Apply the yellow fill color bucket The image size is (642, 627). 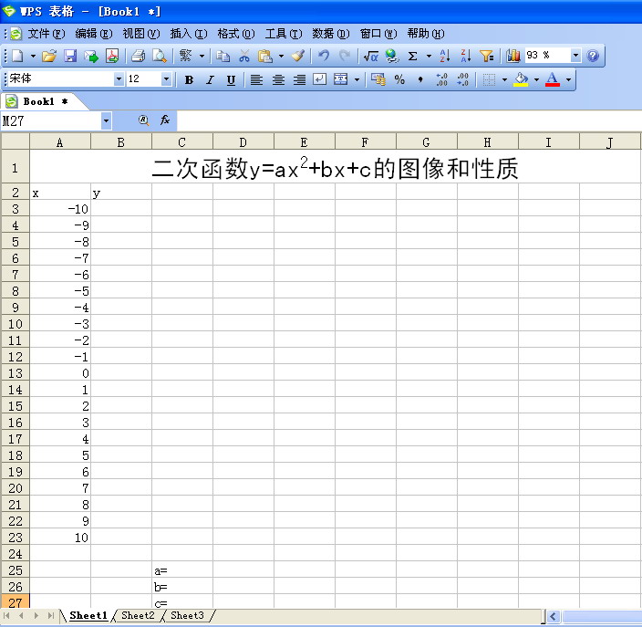521,80
